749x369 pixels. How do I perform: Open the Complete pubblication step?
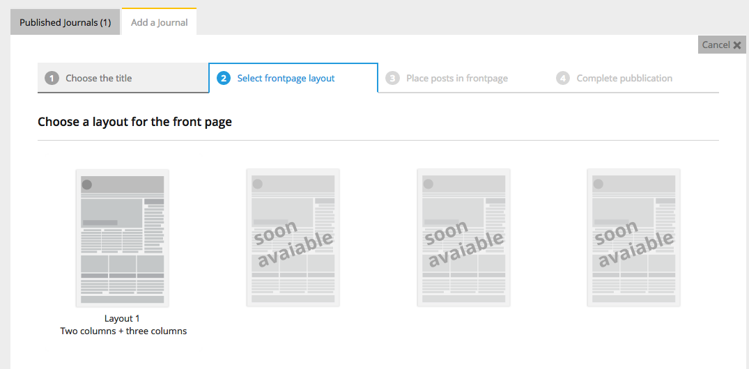(633, 78)
